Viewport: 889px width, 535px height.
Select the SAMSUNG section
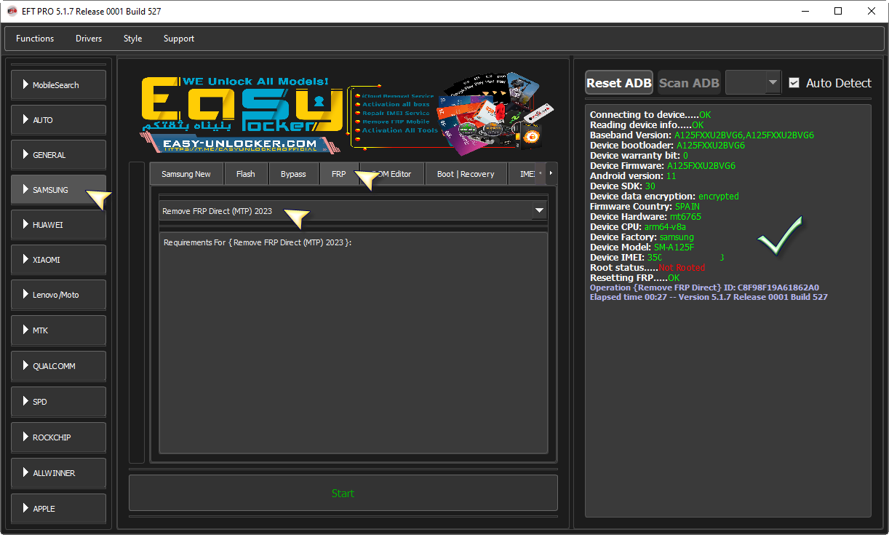(58, 190)
